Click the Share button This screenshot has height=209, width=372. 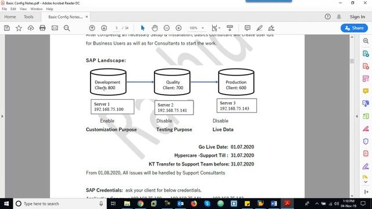(x=354, y=28)
